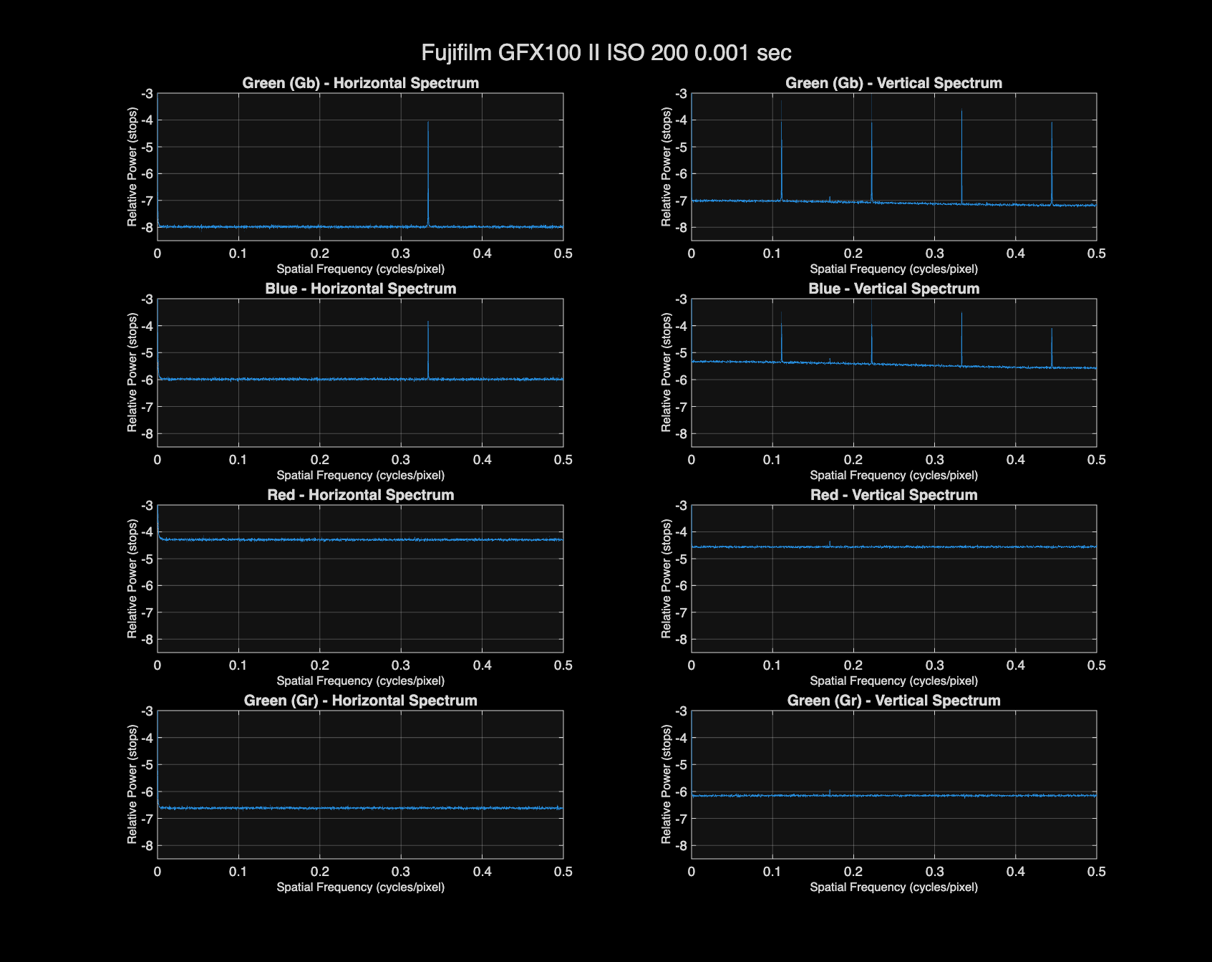Click x-axis label under Green (Gr) Vertical plot
This screenshot has height=962, width=1212.
(893, 887)
